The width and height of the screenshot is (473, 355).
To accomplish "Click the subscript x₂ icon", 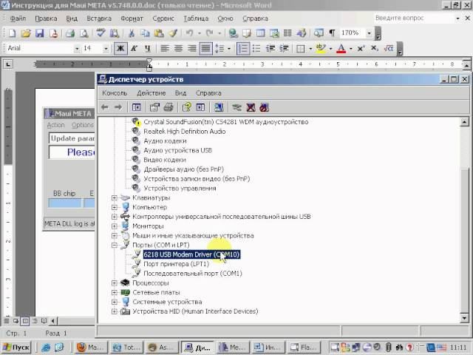I will pos(375,48).
